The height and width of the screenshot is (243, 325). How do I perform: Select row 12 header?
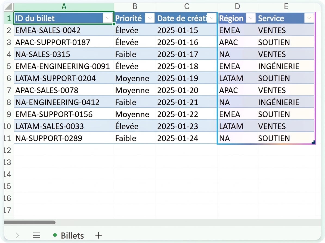tap(9, 150)
